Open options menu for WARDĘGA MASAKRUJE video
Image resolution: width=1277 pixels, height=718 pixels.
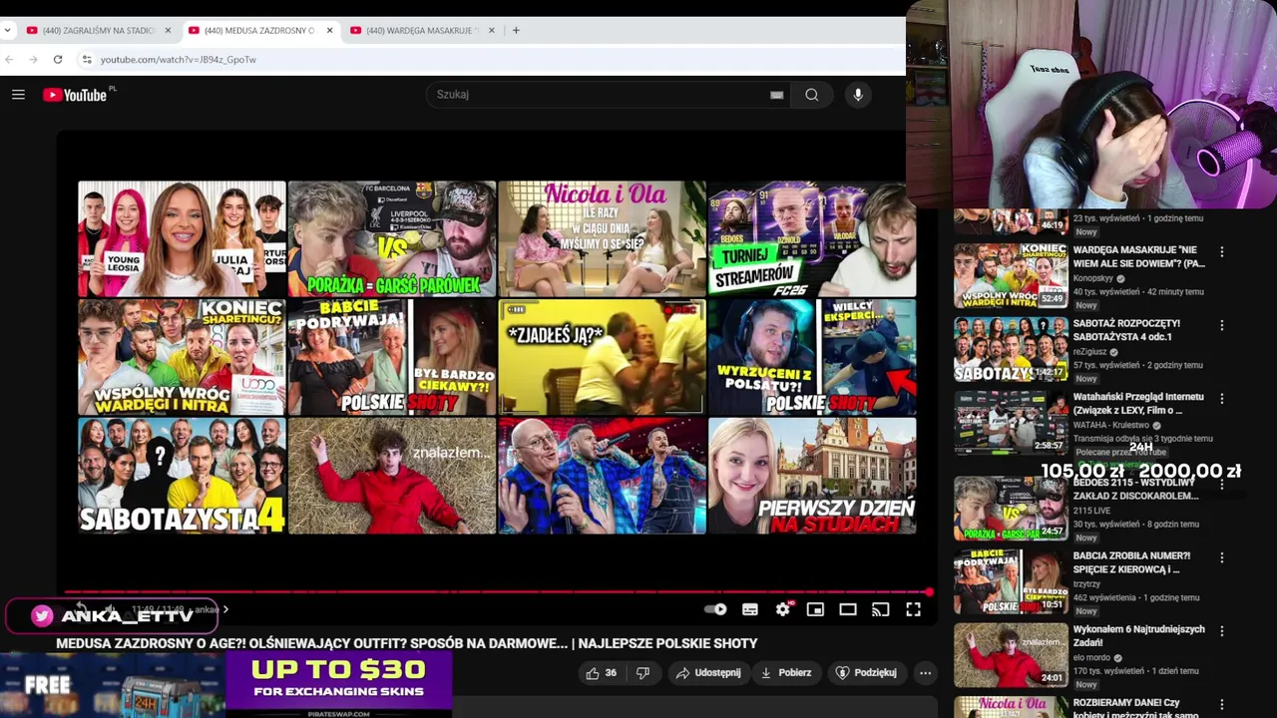click(1222, 252)
